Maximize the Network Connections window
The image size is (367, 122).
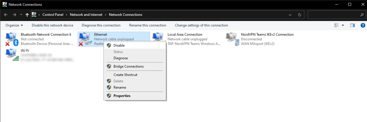pyautogui.click(x=350, y=4)
